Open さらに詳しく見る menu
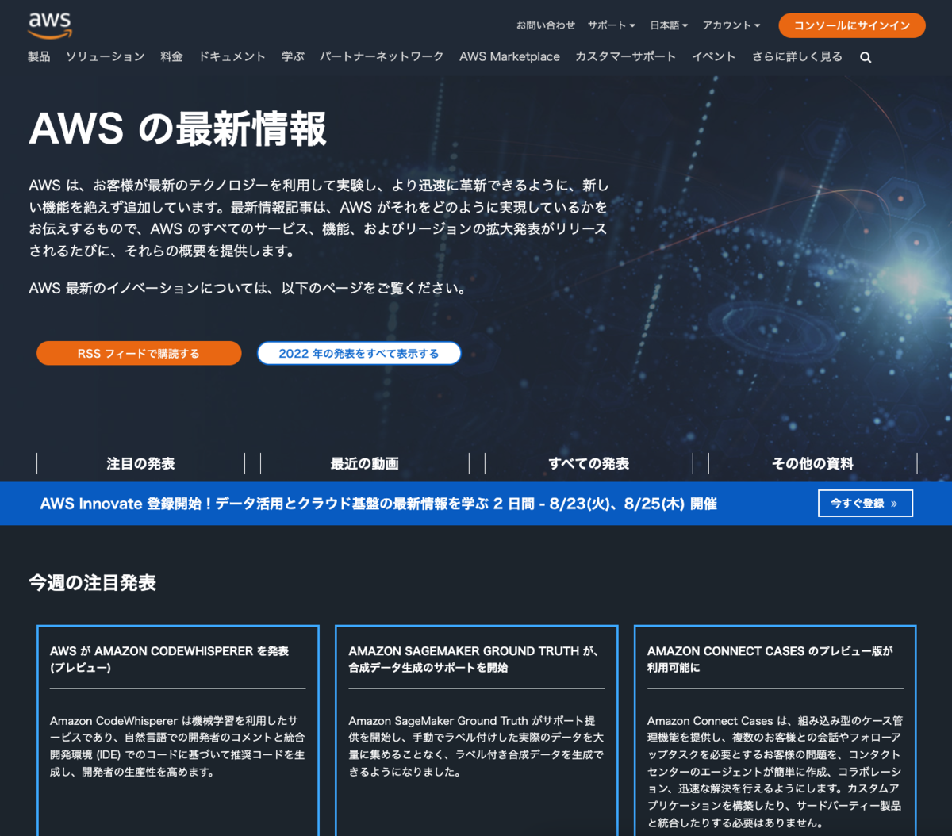 pos(797,56)
